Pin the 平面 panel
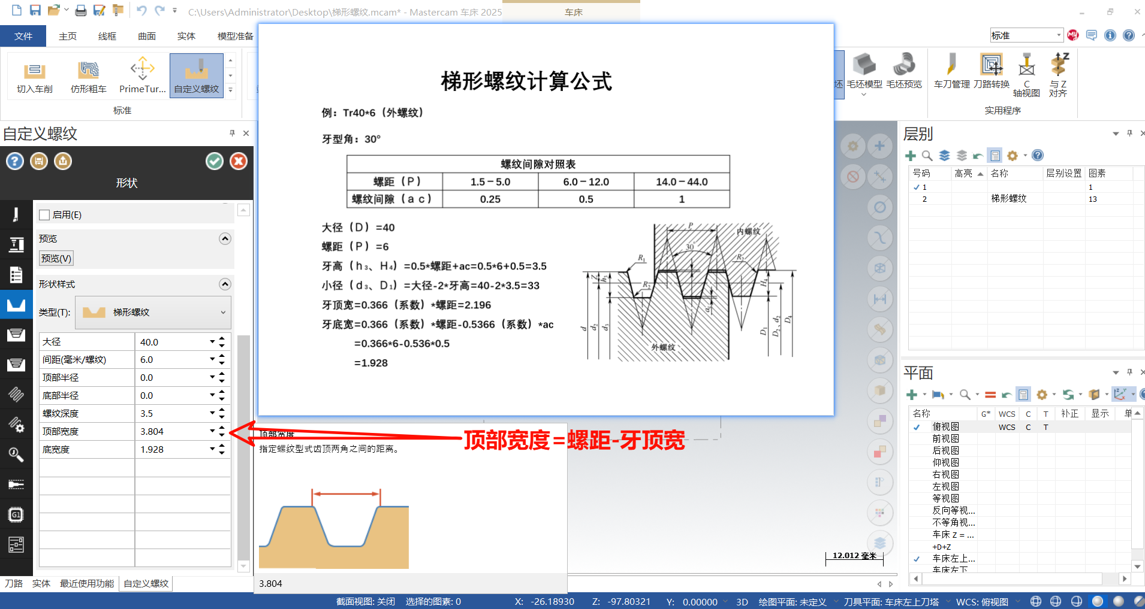1145x609 pixels. click(1129, 372)
